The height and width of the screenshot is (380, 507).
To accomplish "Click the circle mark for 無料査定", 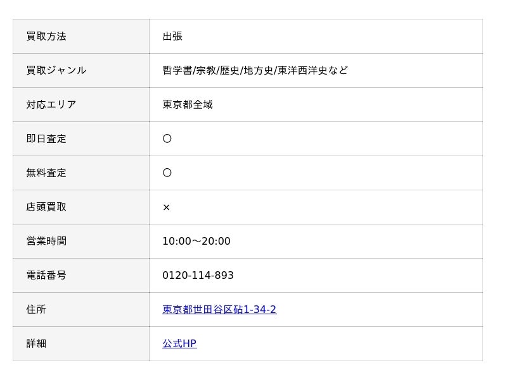I will coord(167,173).
